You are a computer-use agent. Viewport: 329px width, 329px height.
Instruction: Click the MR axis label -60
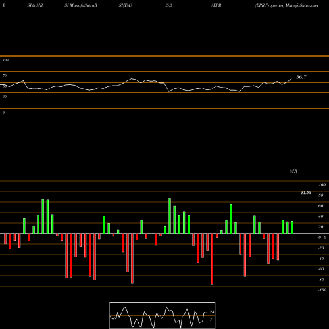[x=321, y=269]
